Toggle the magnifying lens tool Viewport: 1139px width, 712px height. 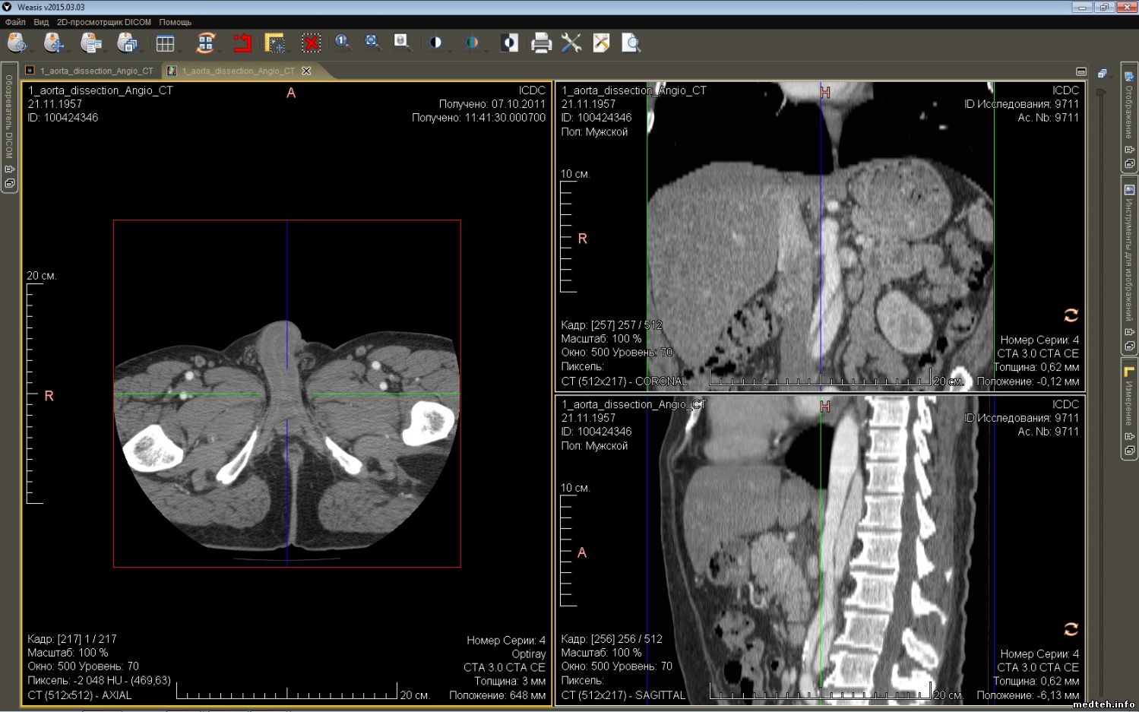[x=401, y=43]
